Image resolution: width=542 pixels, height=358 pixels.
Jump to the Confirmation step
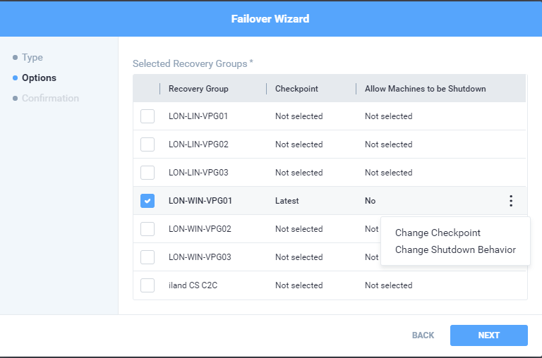click(x=50, y=99)
